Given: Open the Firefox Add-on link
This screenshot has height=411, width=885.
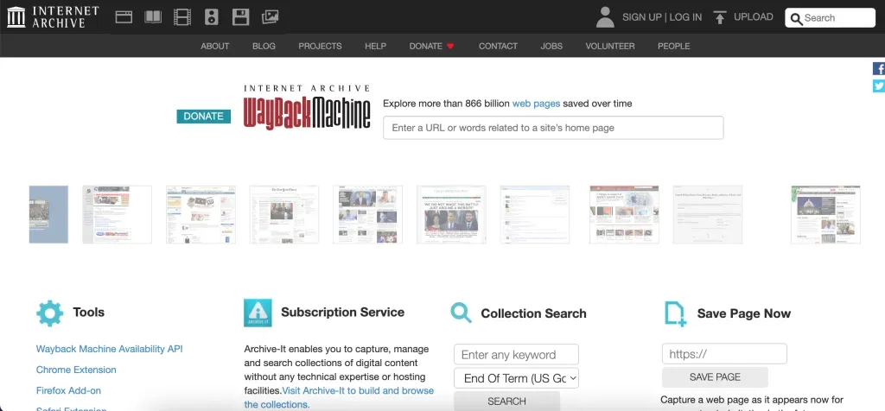Looking at the screenshot, I should pos(68,390).
